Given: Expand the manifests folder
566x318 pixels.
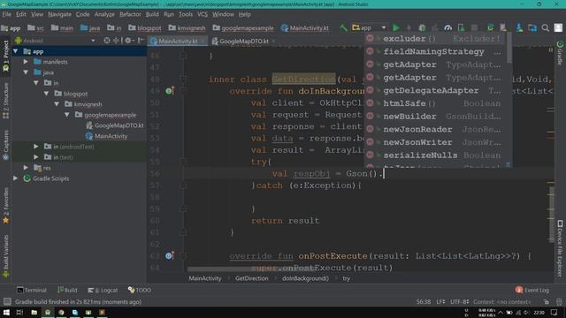Looking at the screenshot, I should coord(26,62).
